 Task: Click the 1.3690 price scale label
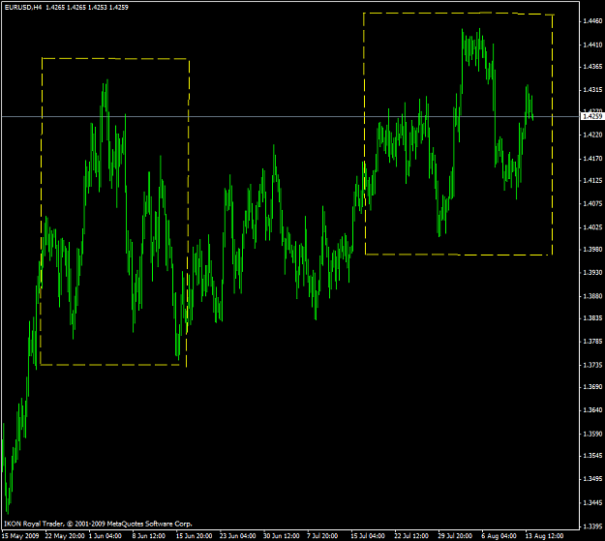click(x=592, y=387)
